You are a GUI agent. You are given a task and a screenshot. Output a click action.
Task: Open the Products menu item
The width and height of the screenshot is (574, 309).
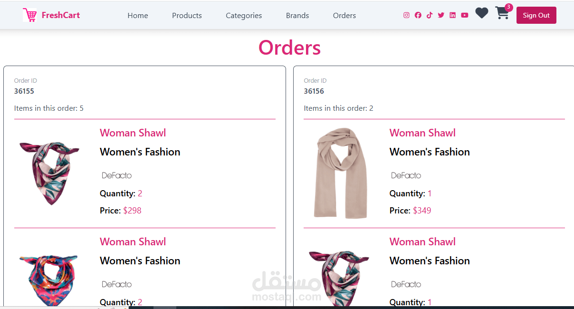[x=187, y=15]
